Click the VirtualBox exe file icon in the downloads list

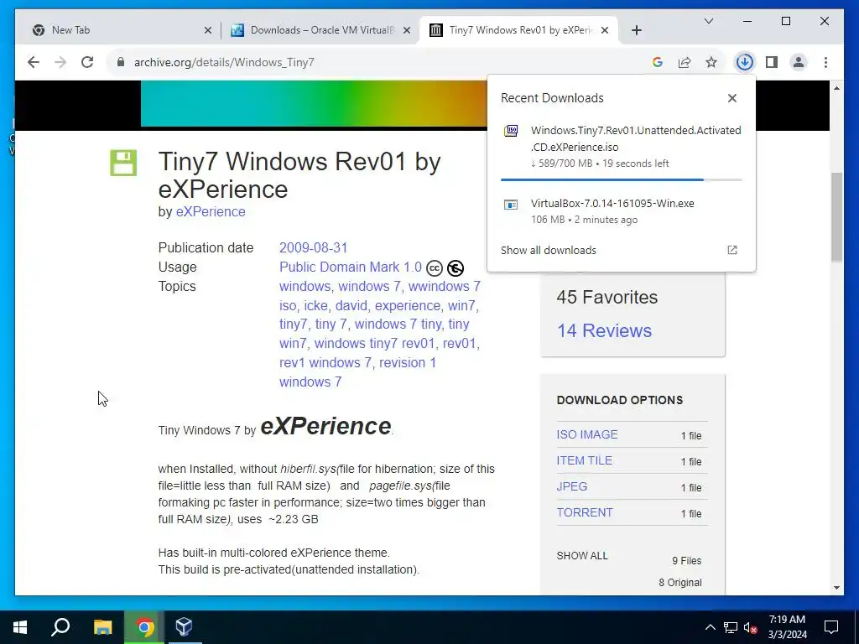[511, 205]
